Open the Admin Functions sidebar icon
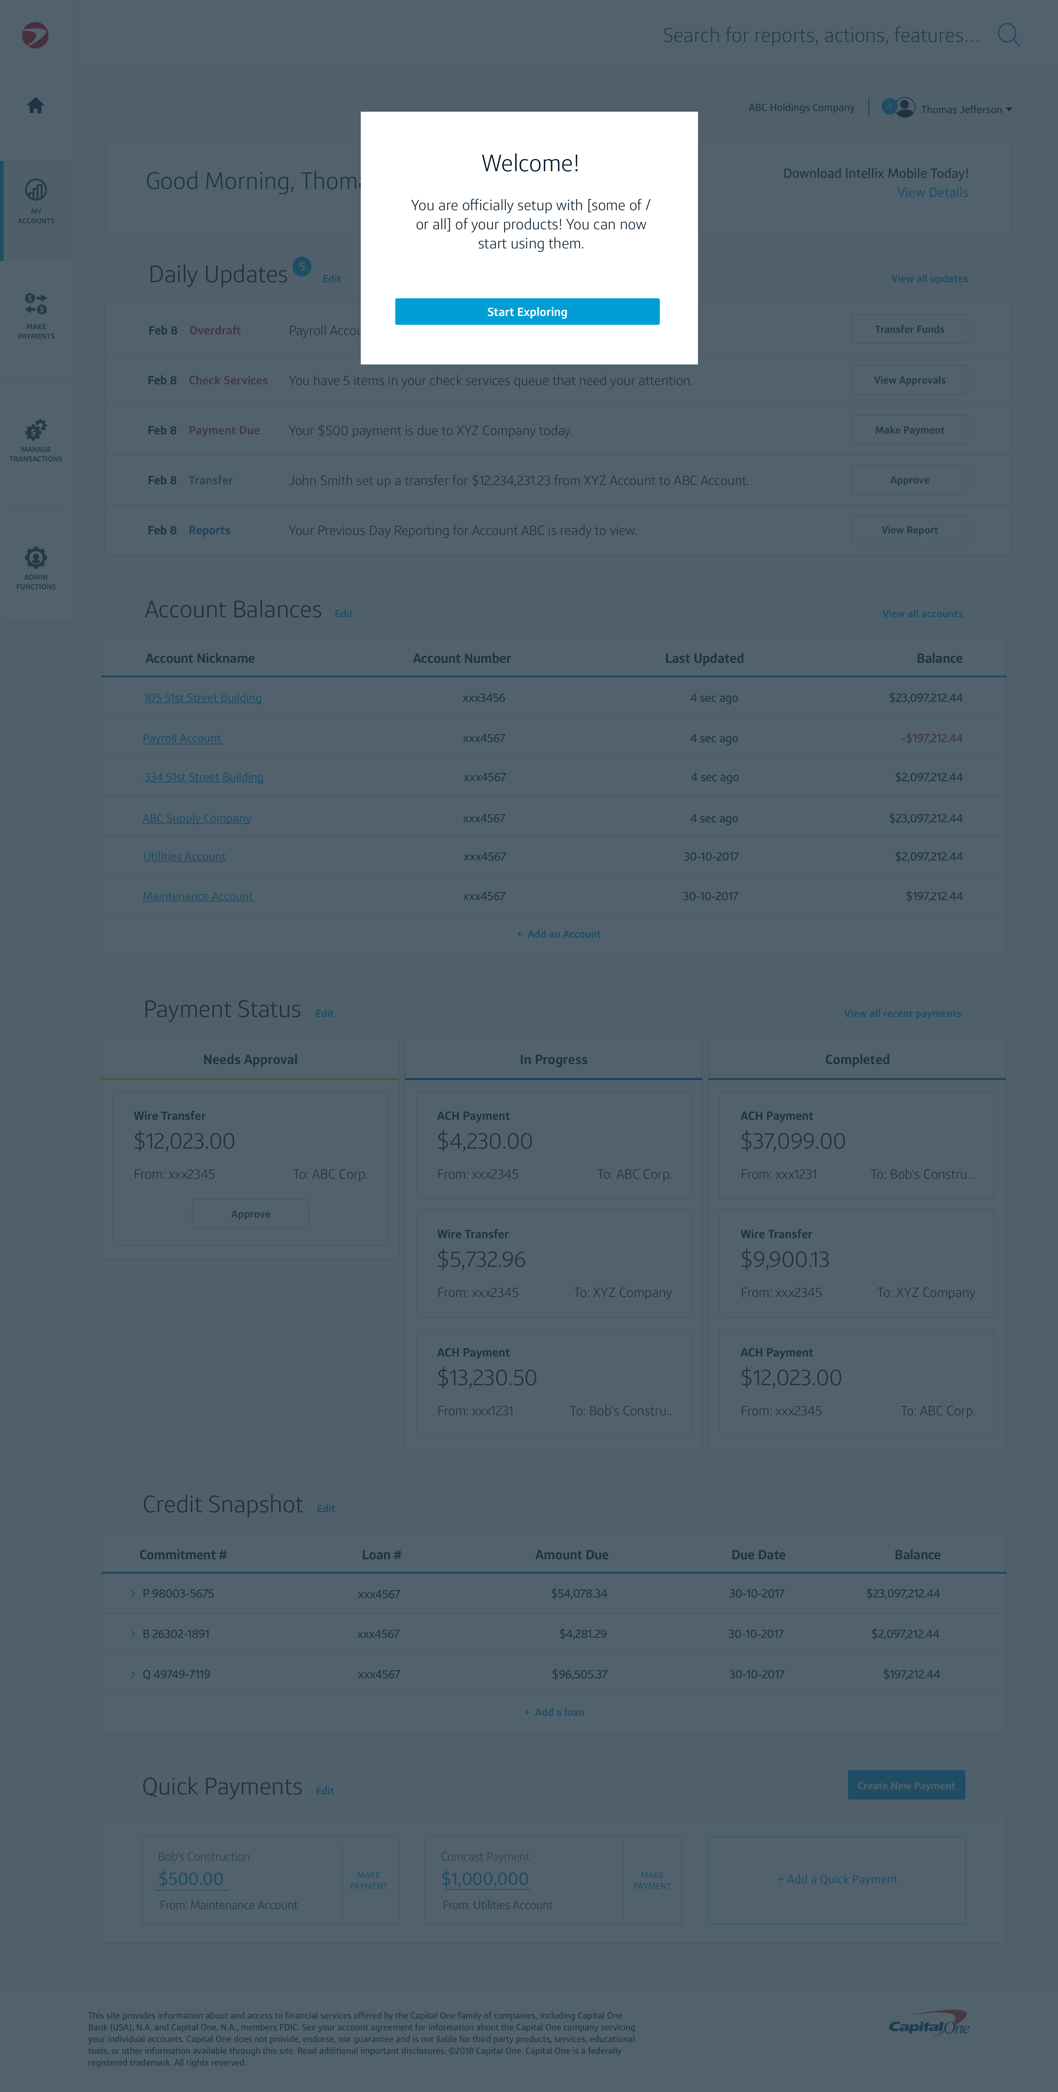The height and width of the screenshot is (2092, 1058). click(36, 558)
